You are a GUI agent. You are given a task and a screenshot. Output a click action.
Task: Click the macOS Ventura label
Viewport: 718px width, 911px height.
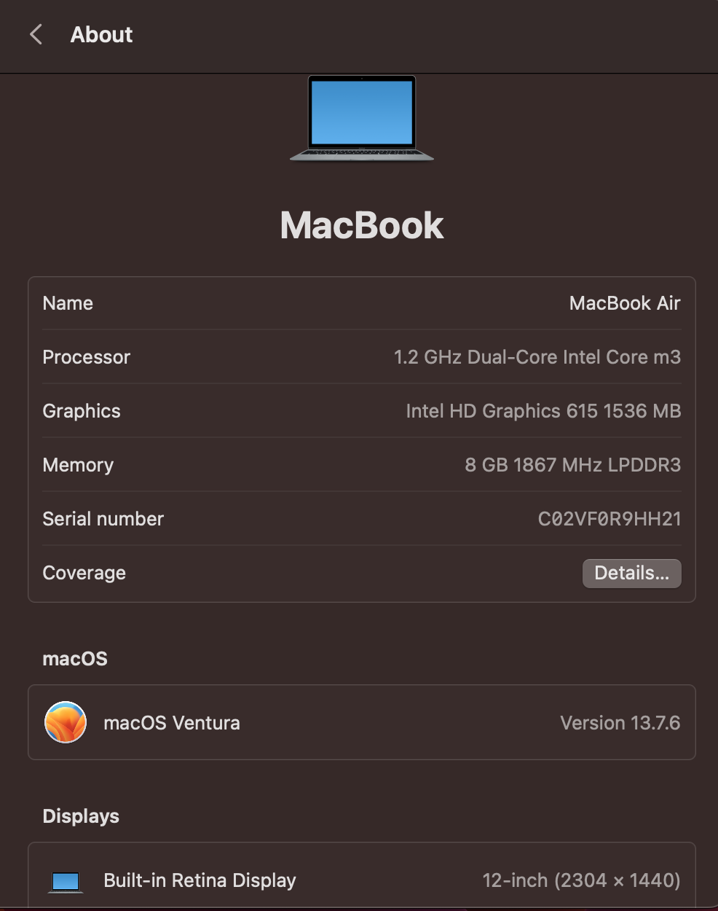pyautogui.click(x=172, y=723)
